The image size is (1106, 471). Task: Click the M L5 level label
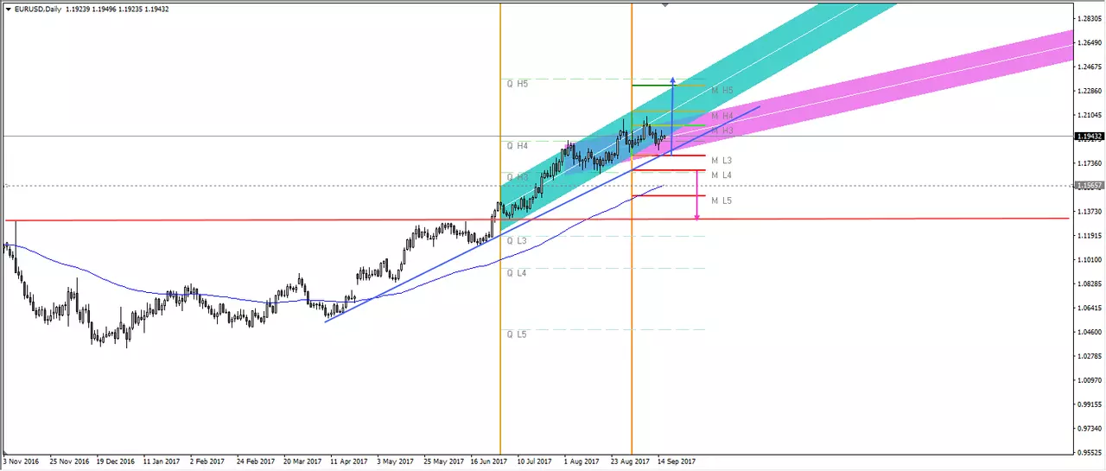point(721,200)
